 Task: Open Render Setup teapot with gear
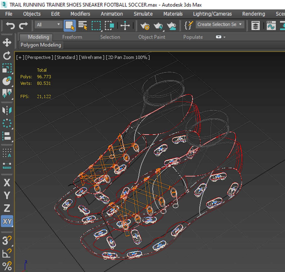(x=145, y=25)
